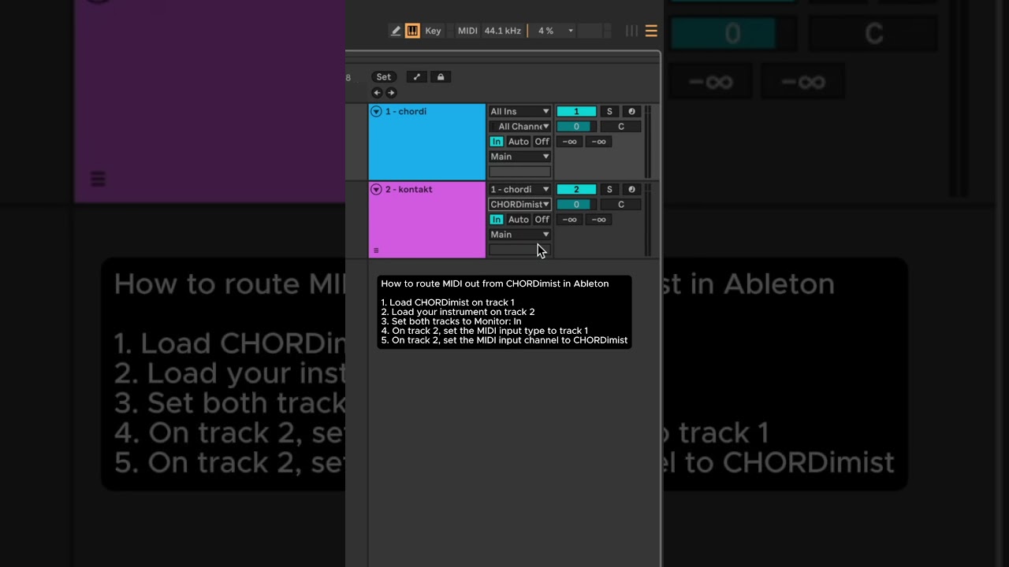The image size is (1009, 567).
Task: Toggle the Computer MIDI Keyboard icon
Action: pyautogui.click(x=412, y=31)
